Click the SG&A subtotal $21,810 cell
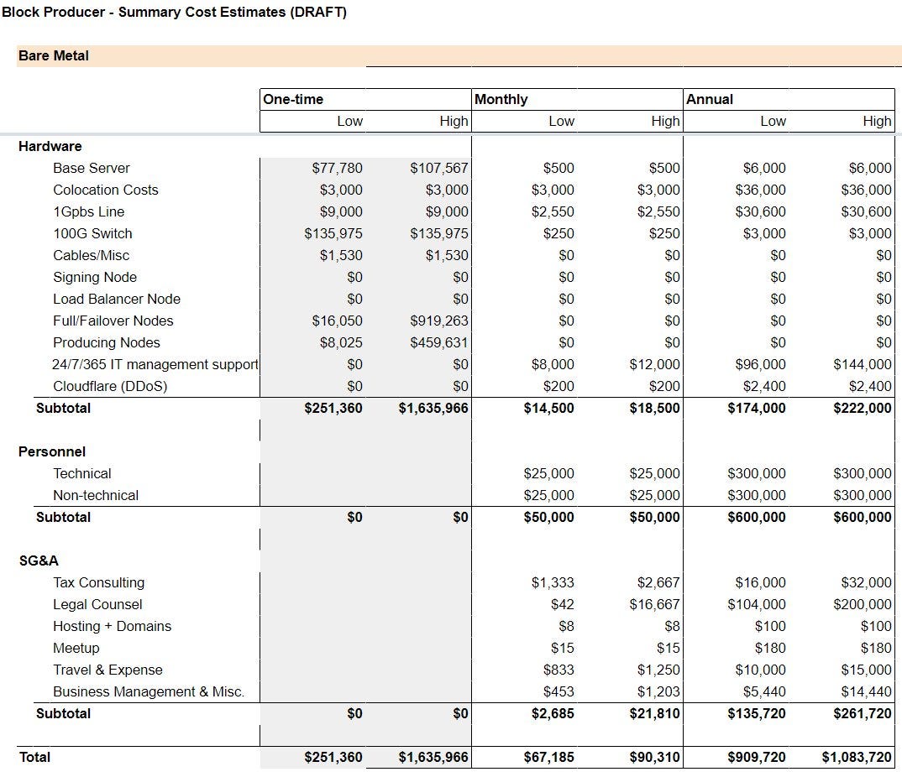The width and height of the screenshot is (902, 777). (x=654, y=714)
